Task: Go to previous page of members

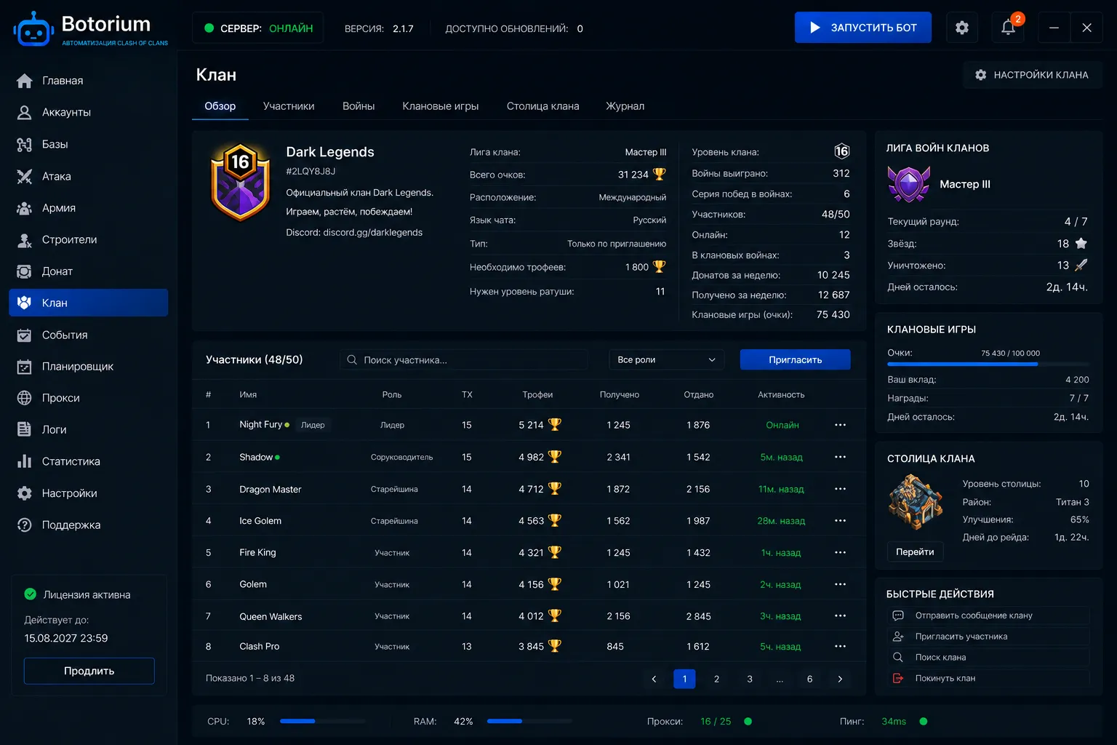Action: (x=654, y=679)
